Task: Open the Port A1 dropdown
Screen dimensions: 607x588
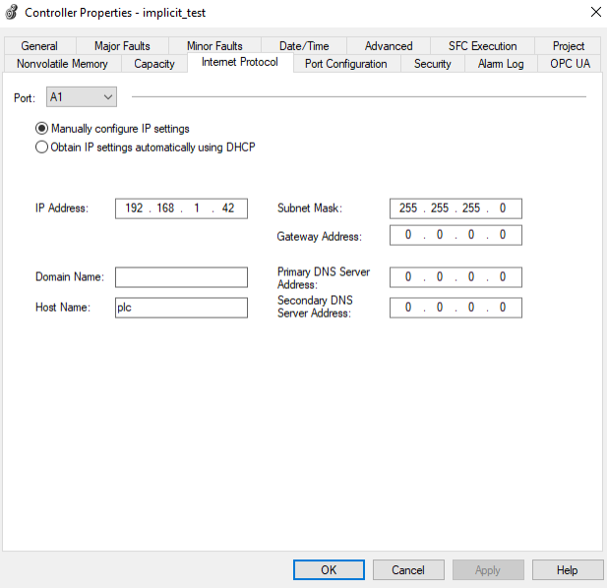Action: click(x=82, y=97)
